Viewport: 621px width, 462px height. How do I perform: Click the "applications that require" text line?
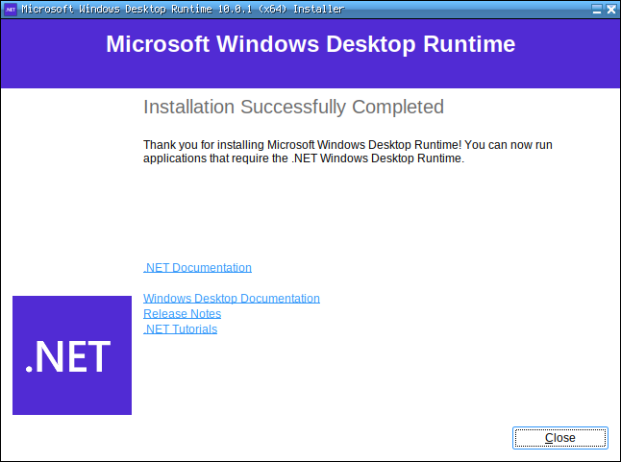(303, 159)
